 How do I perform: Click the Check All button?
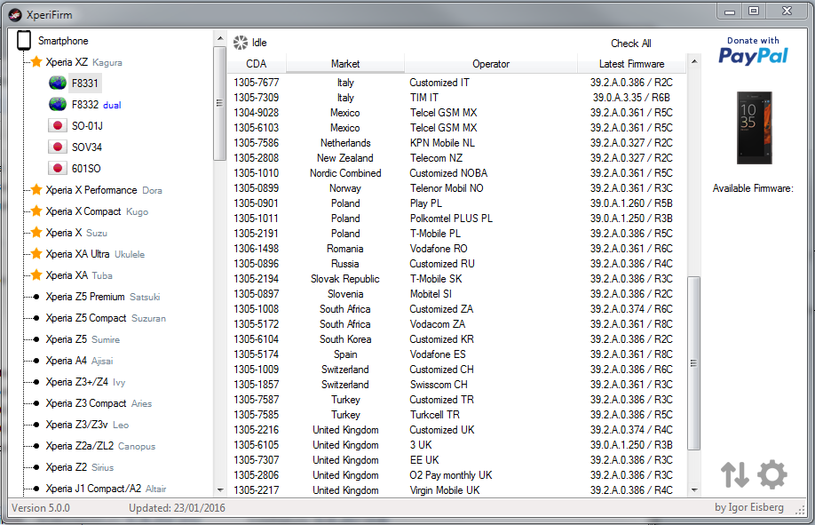coord(631,44)
